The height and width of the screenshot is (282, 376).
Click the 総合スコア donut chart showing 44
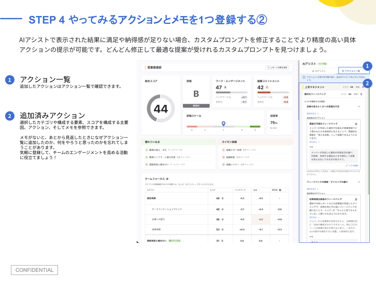click(x=161, y=108)
